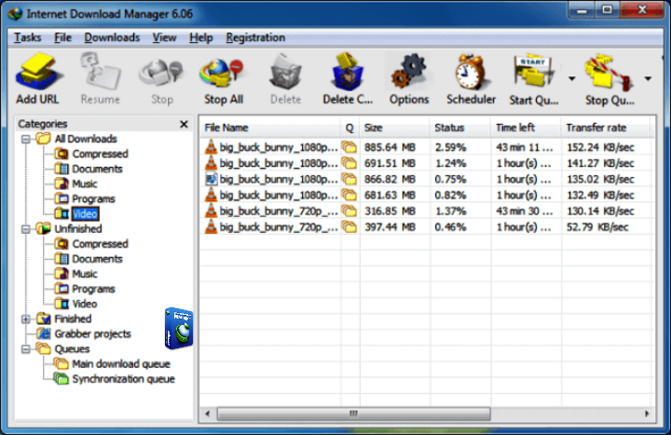
Task: Open the Start Queue dropdown arrow
Action: tap(572, 78)
